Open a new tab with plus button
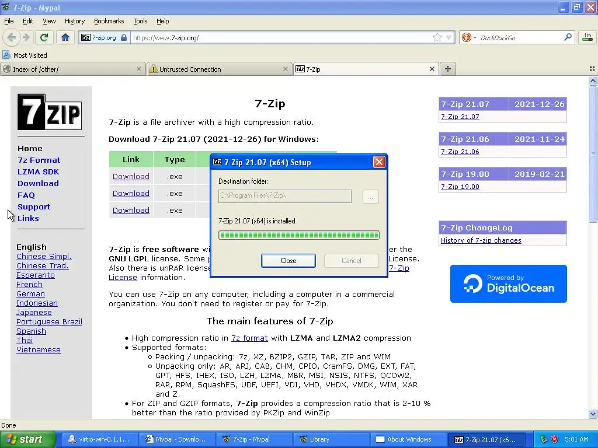The image size is (598, 448). pos(448,69)
